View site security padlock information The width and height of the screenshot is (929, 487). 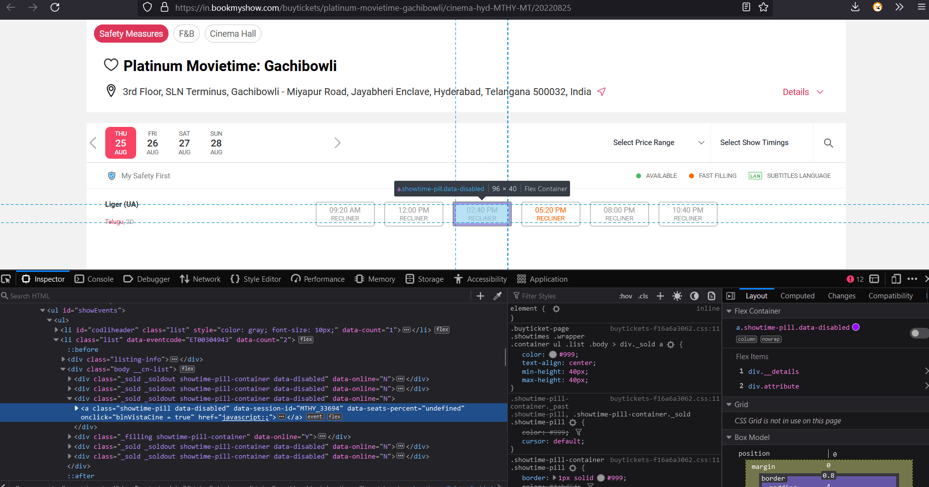click(165, 7)
